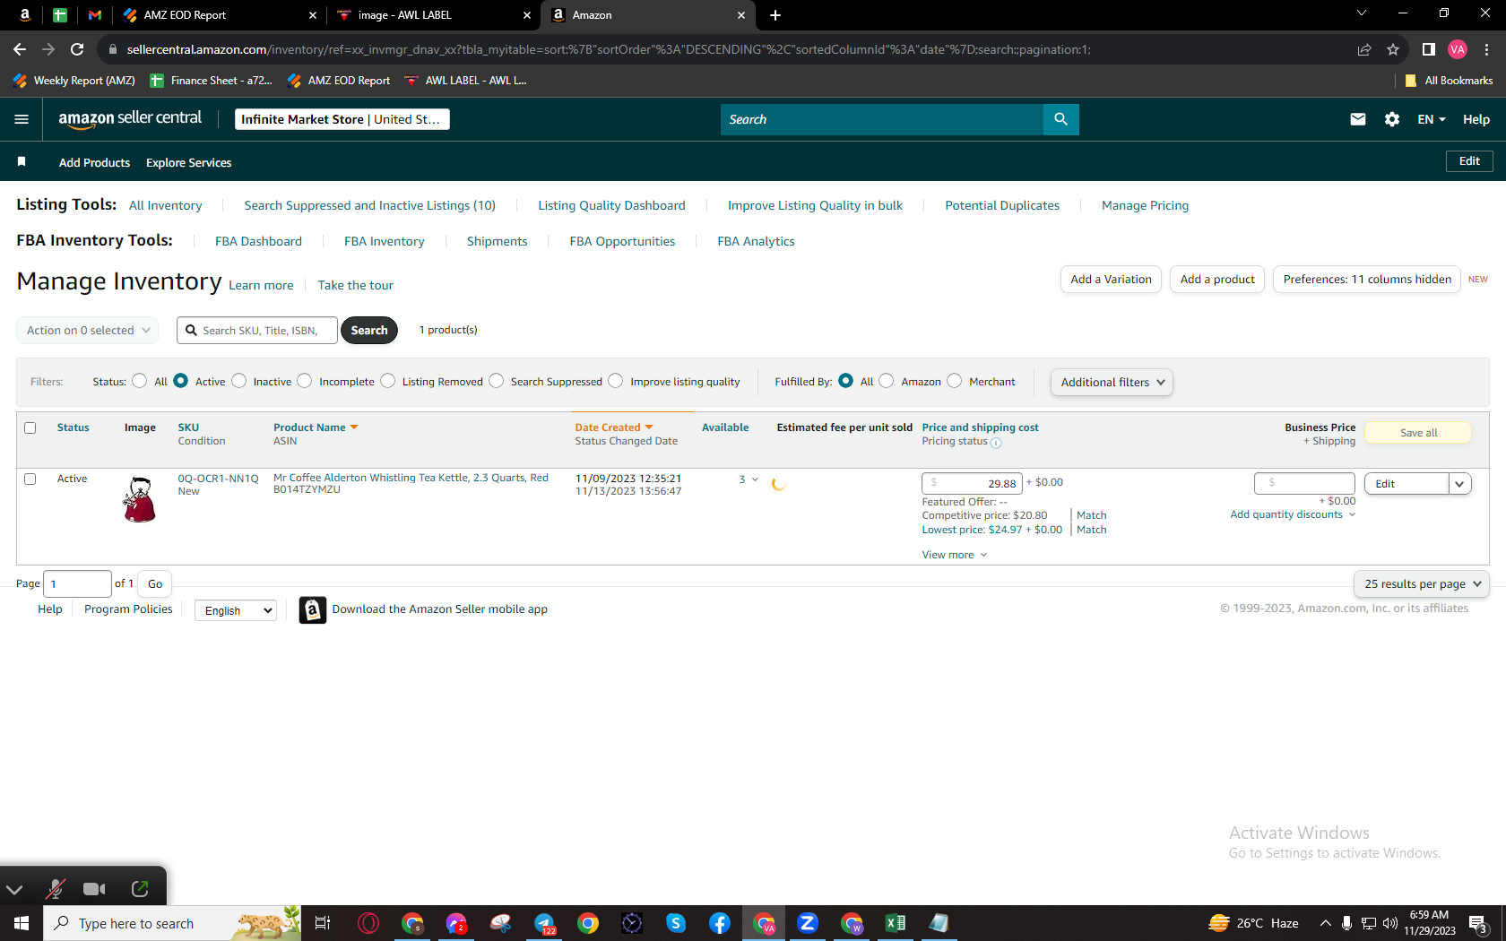Click the Go page button
1506x941 pixels.
click(155, 583)
